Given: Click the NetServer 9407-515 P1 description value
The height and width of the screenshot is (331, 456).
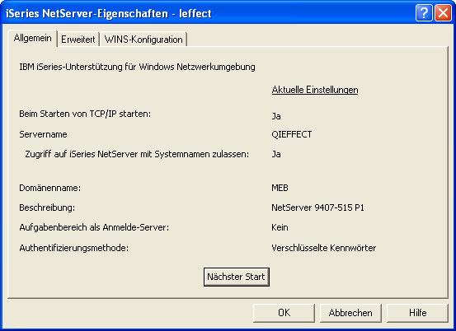Looking at the screenshot, I should coord(317,207).
